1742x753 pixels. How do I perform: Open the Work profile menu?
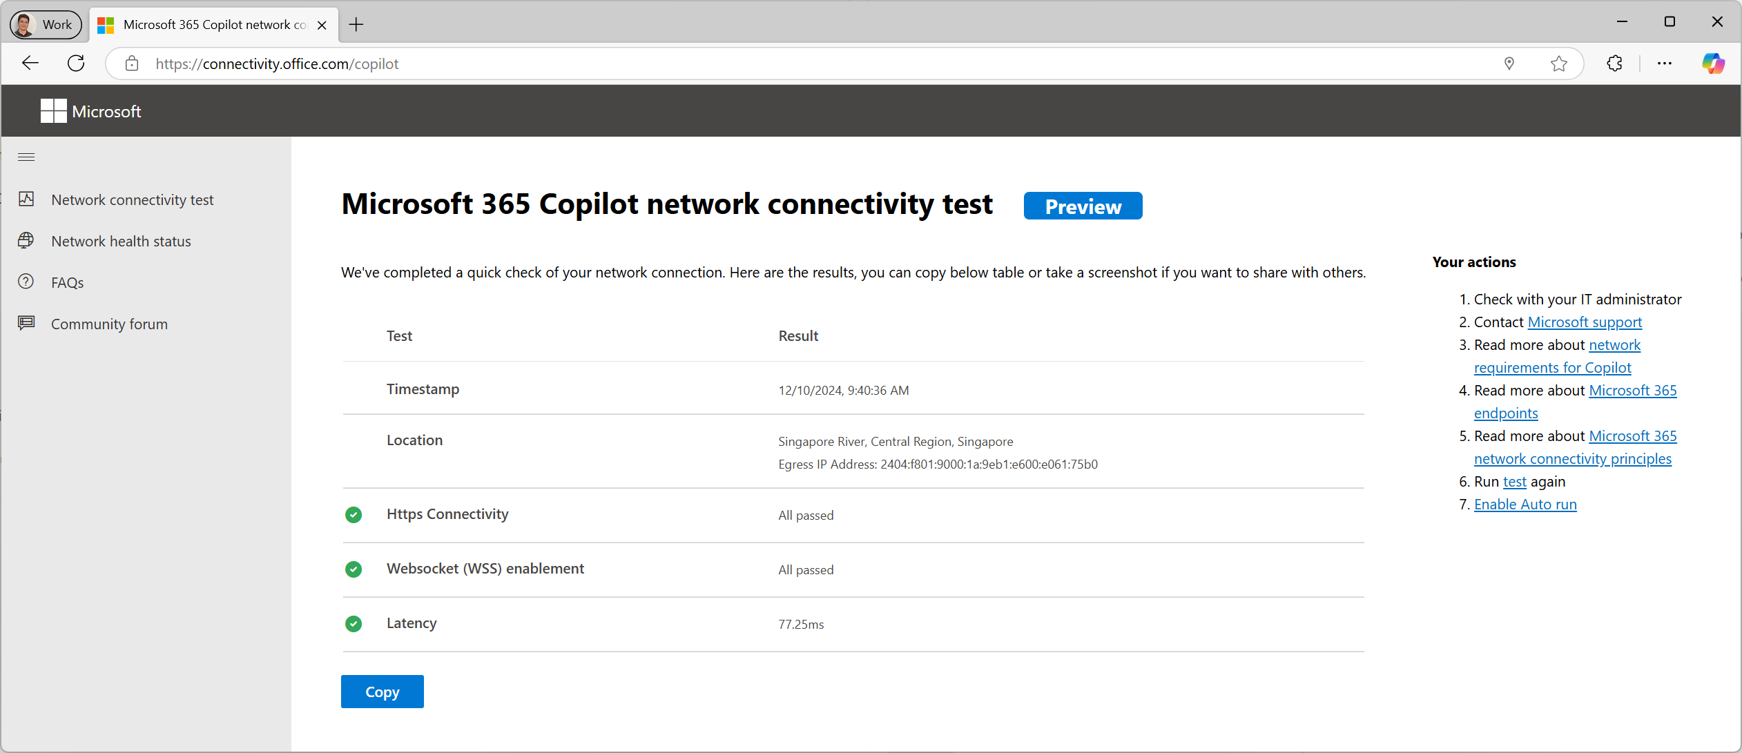pos(46,24)
